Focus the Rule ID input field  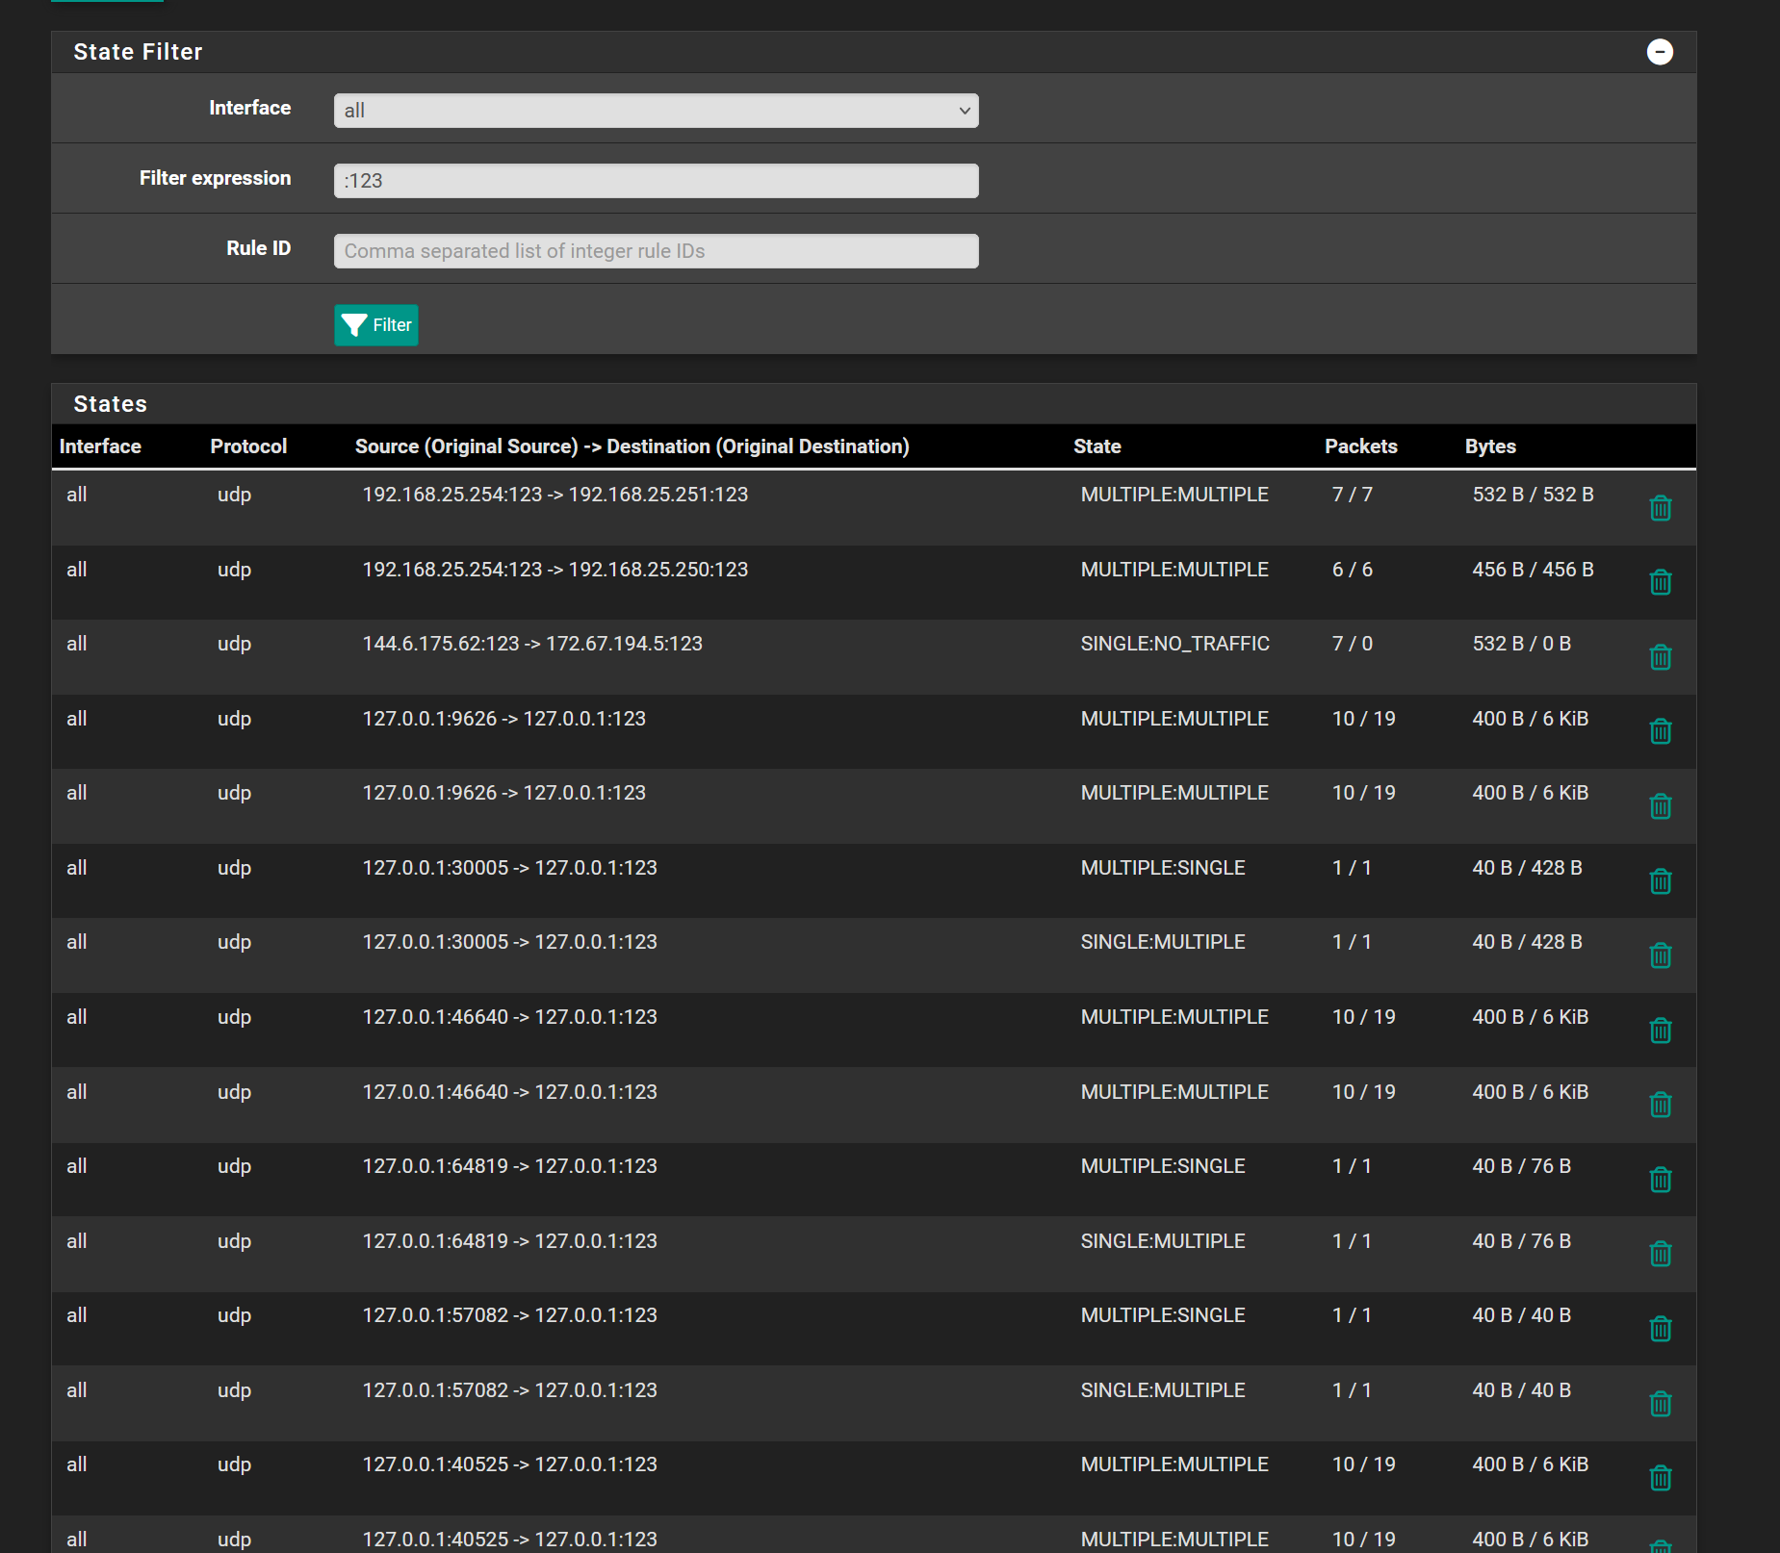point(656,251)
